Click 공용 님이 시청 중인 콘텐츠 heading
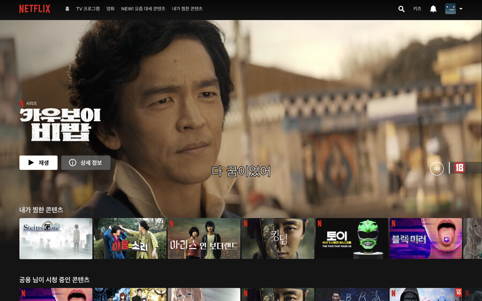 (55, 280)
